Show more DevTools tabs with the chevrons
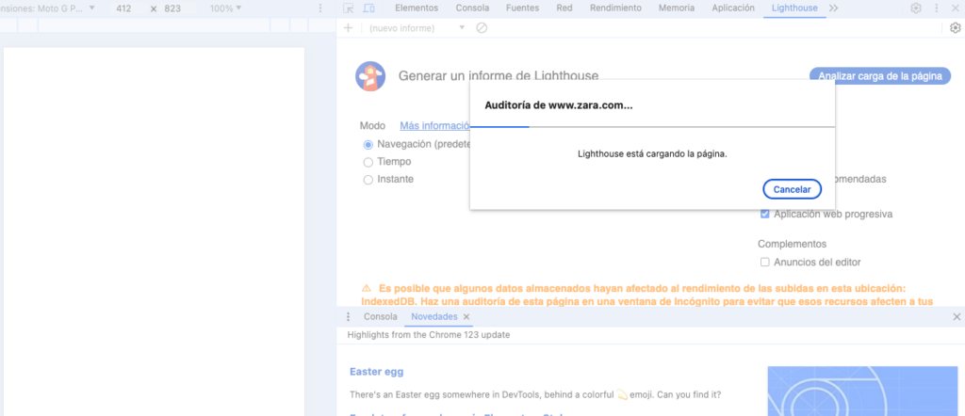The width and height of the screenshot is (965, 416). pyautogui.click(x=833, y=8)
